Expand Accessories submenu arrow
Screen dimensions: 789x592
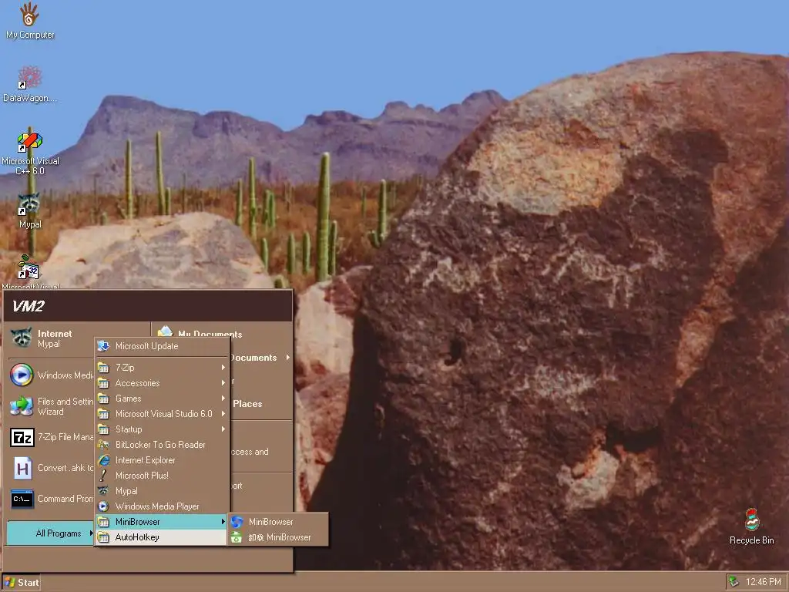(x=223, y=383)
